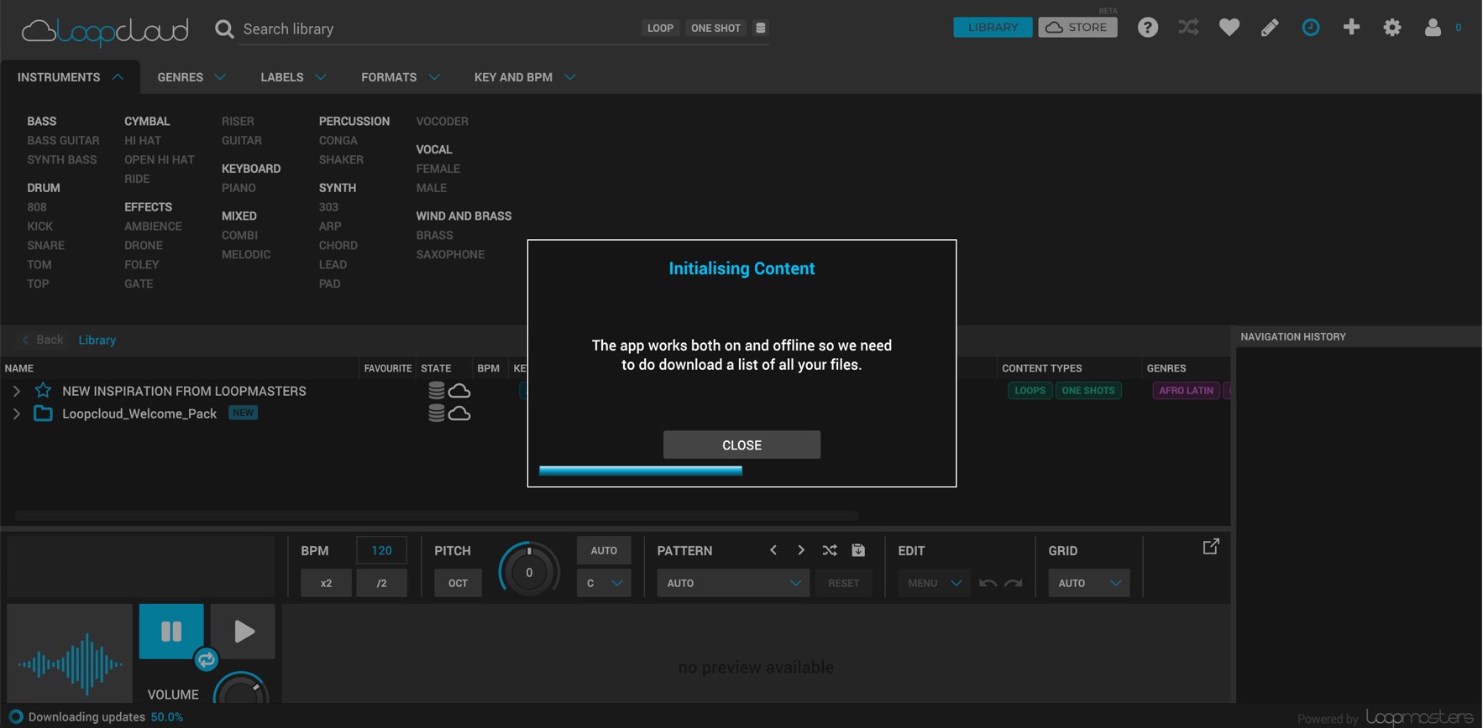Open the EDIT MENU dropdown

point(934,583)
